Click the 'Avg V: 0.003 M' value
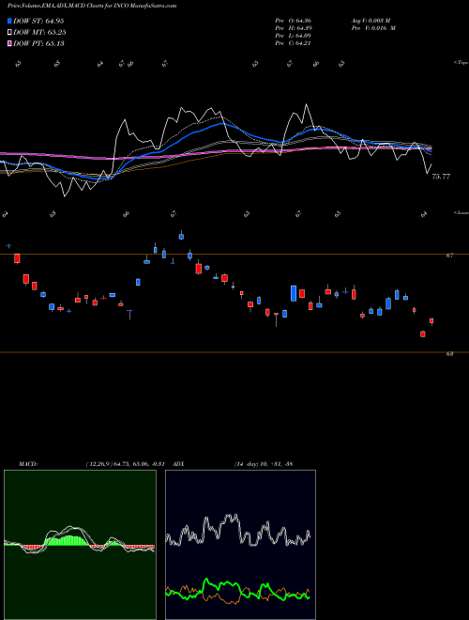The image size is (469, 620). click(x=372, y=21)
